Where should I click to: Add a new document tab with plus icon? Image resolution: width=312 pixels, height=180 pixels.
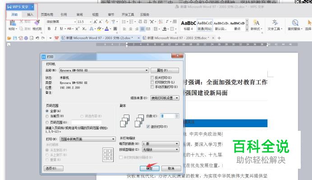pyautogui.click(x=219, y=38)
